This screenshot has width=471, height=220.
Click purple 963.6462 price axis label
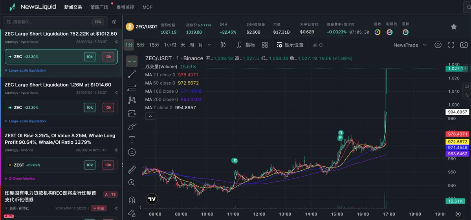tap(458, 154)
